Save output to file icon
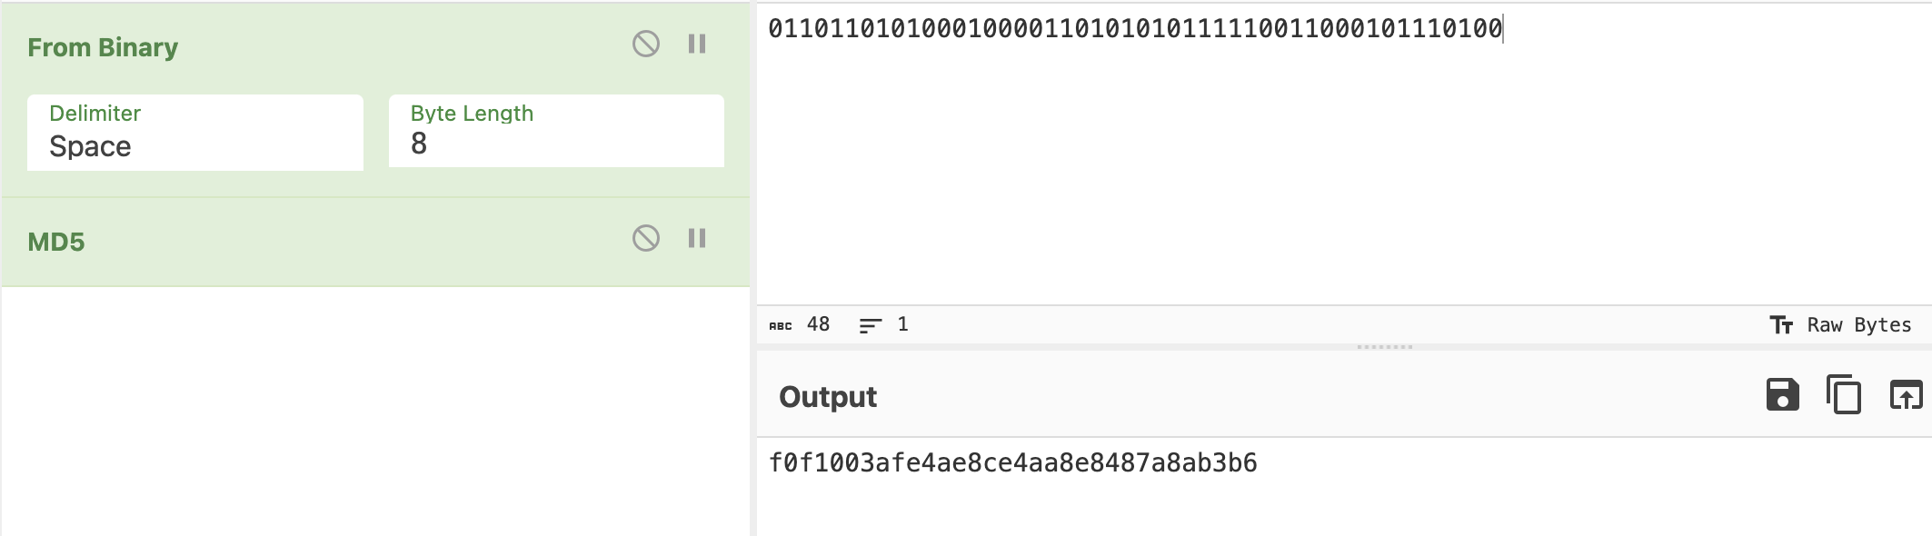The image size is (1932, 536). click(x=1782, y=395)
